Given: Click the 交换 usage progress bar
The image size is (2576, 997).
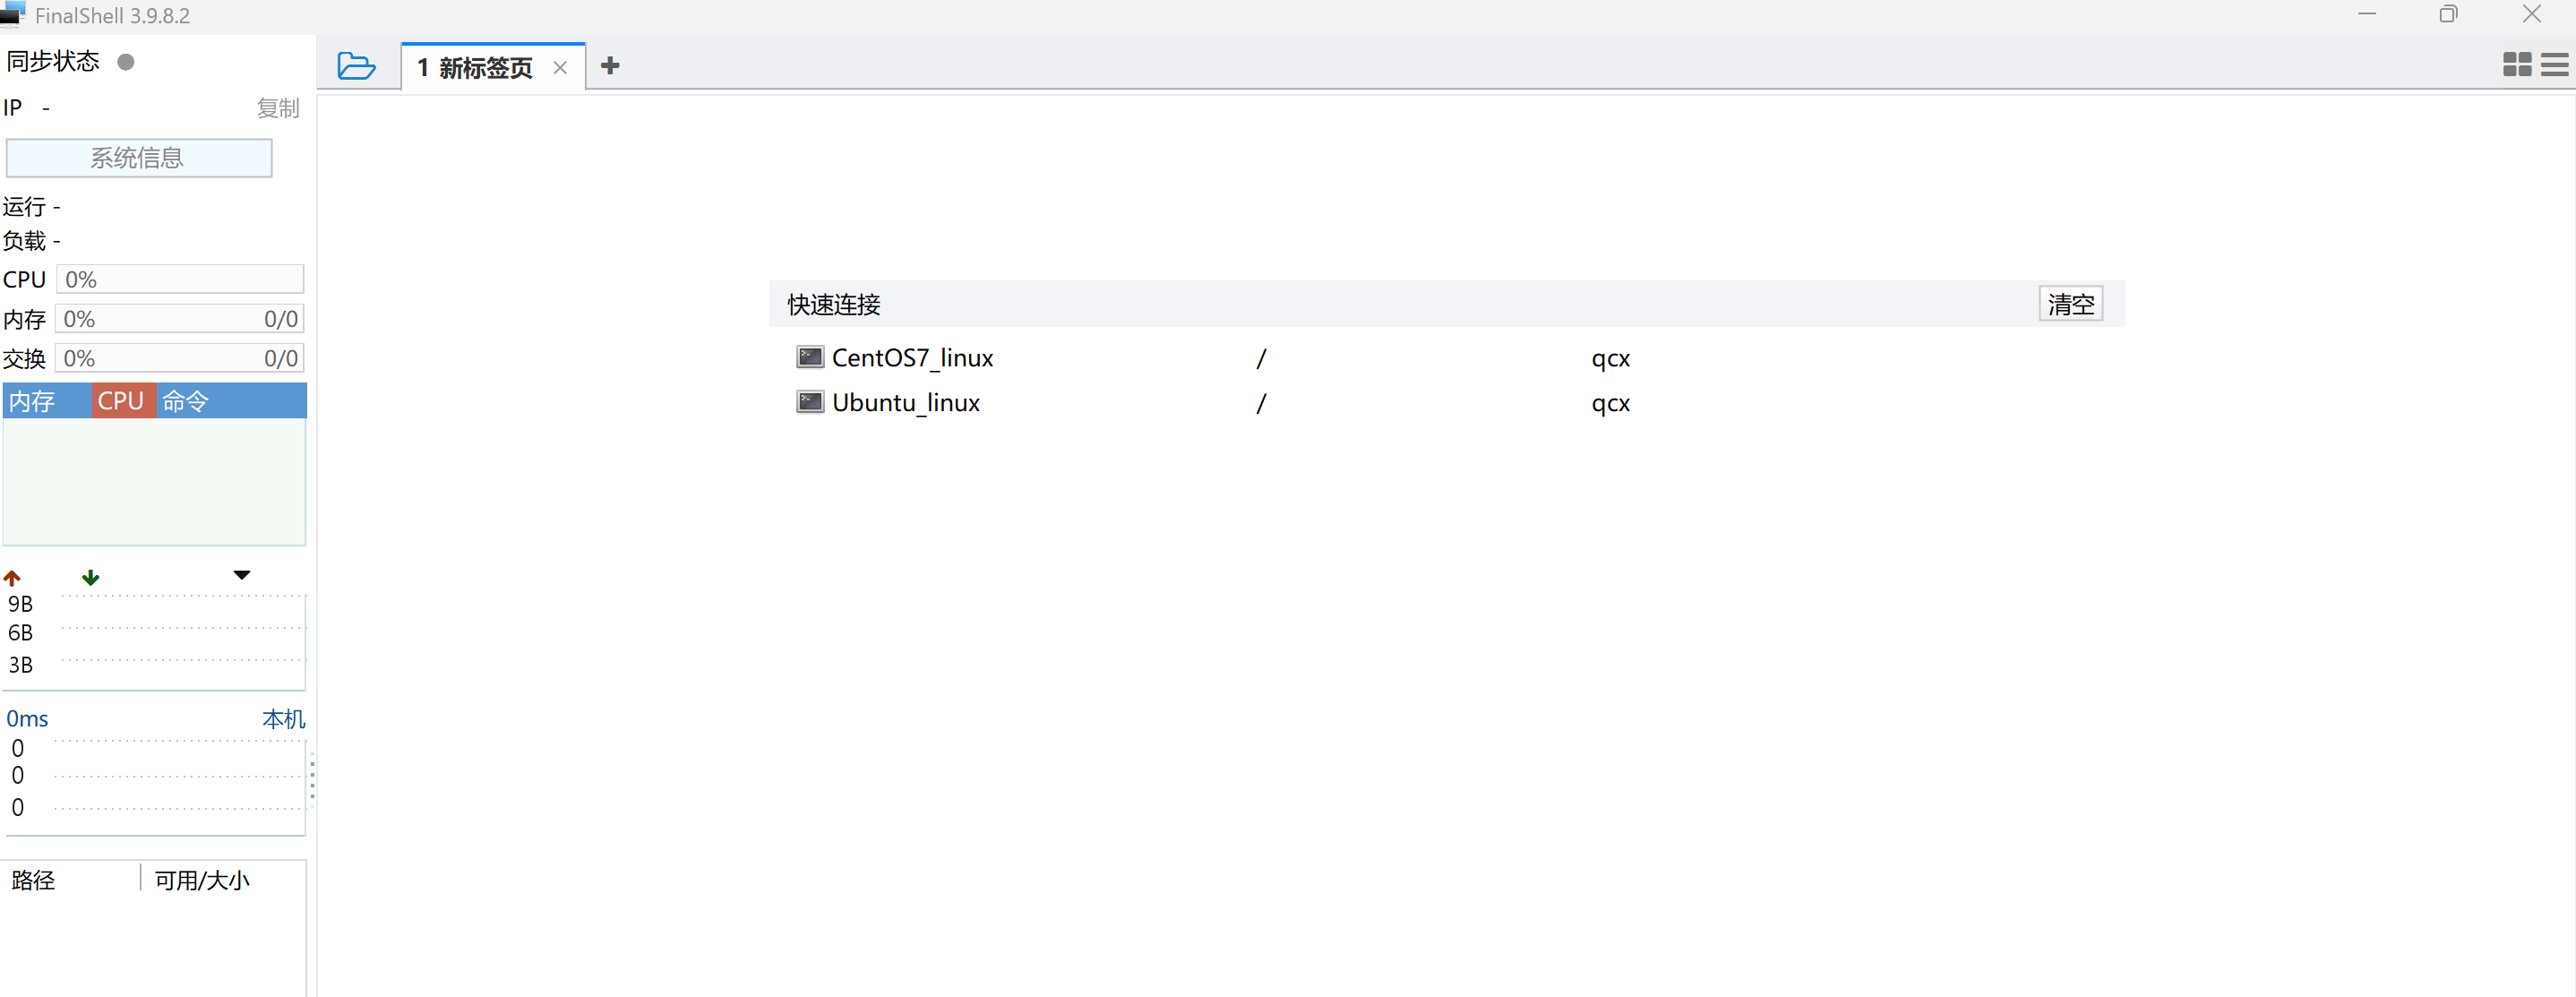Looking at the screenshot, I should (x=180, y=358).
